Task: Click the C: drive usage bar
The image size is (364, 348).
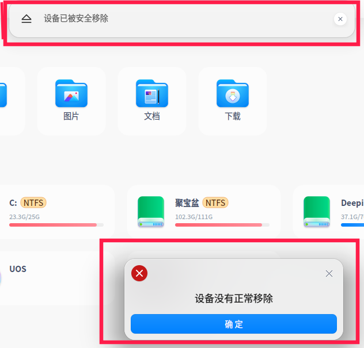Action: [56, 225]
